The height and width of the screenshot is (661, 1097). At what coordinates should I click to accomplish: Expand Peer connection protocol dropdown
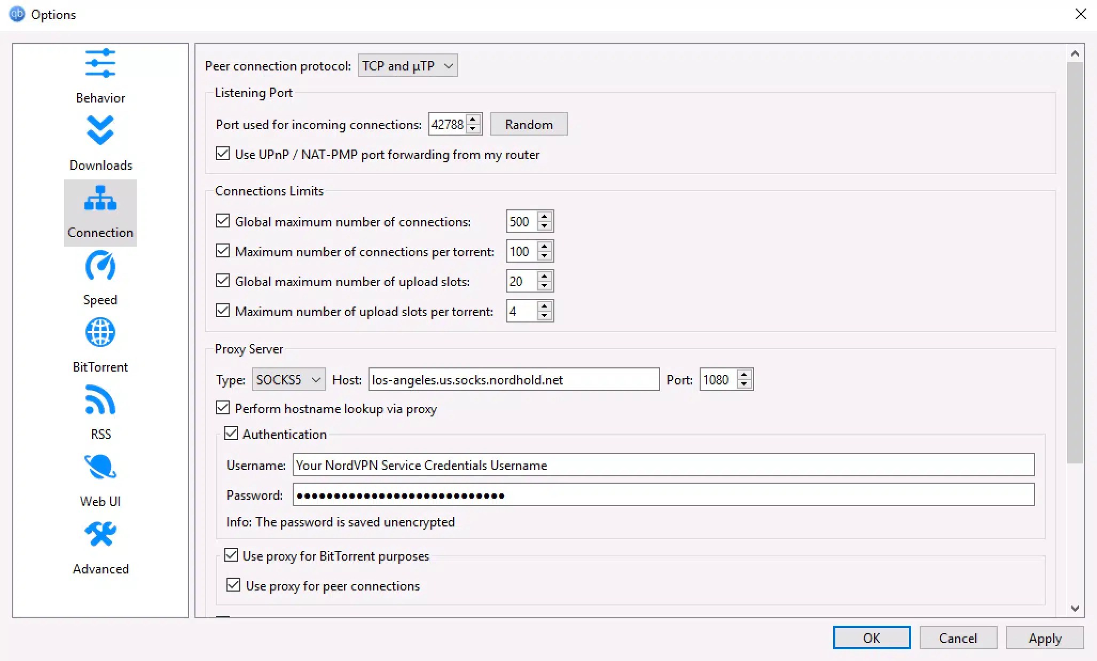coord(408,66)
